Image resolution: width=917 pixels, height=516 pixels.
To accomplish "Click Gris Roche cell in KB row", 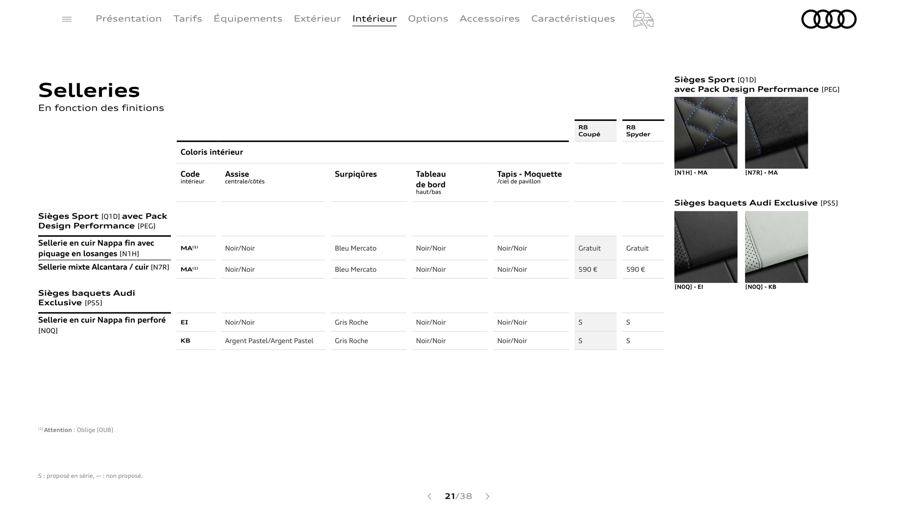I will pos(351,341).
